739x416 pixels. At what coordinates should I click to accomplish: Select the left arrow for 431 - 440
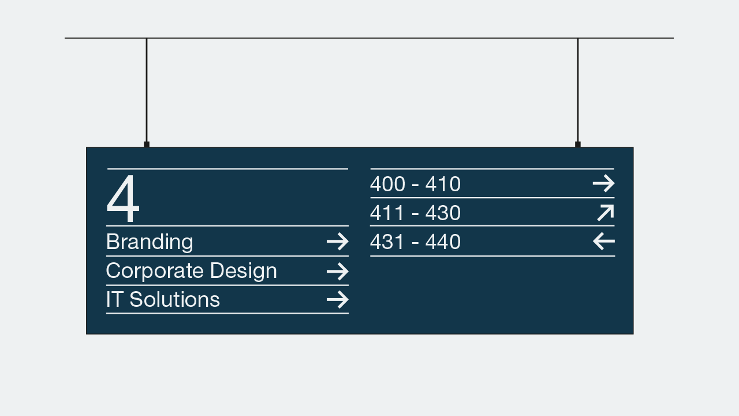tap(604, 241)
